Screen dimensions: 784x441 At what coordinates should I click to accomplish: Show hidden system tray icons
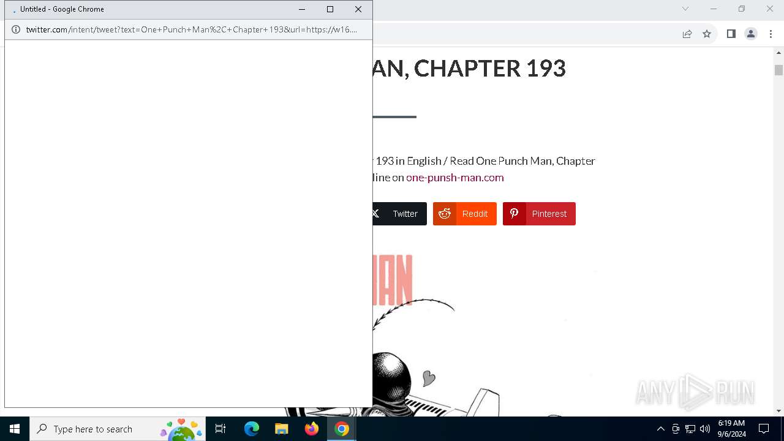click(660, 429)
